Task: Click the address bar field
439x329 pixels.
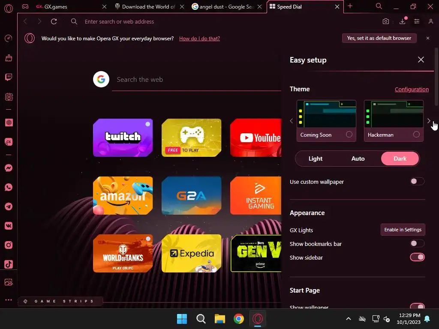Action: (x=224, y=21)
